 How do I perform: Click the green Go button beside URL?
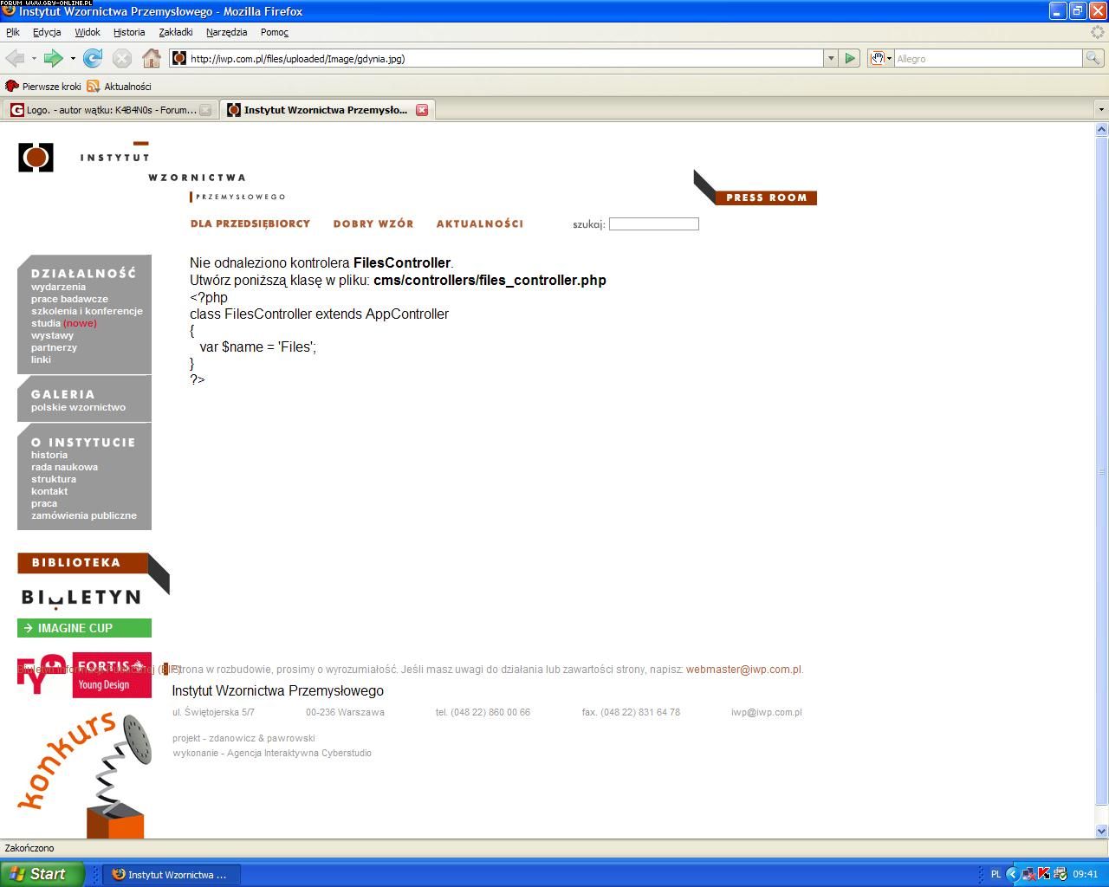850,58
